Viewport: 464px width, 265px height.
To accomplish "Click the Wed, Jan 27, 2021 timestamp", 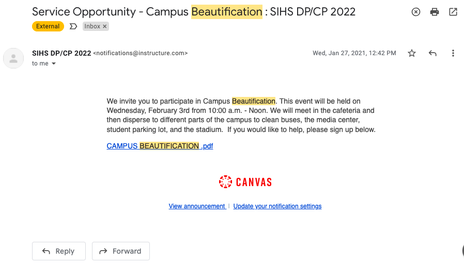I will [354, 53].
